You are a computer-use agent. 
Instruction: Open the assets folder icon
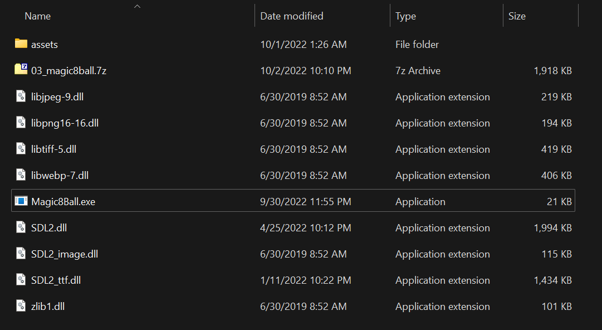pyautogui.click(x=21, y=44)
